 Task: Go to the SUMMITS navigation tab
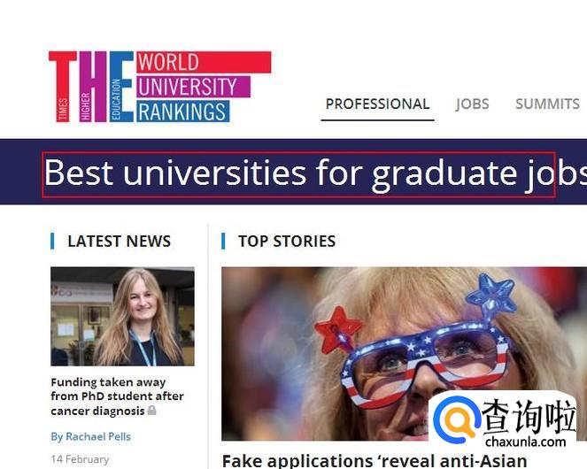click(547, 104)
